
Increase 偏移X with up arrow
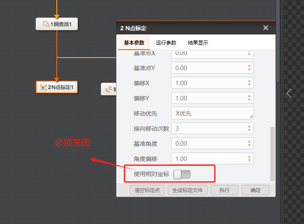click(249, 81)
